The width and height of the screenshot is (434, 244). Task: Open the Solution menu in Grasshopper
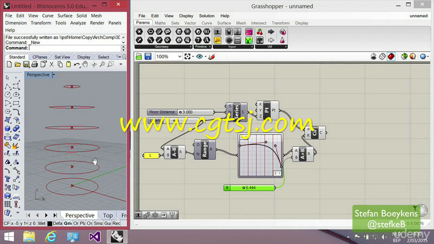(207, 16)
